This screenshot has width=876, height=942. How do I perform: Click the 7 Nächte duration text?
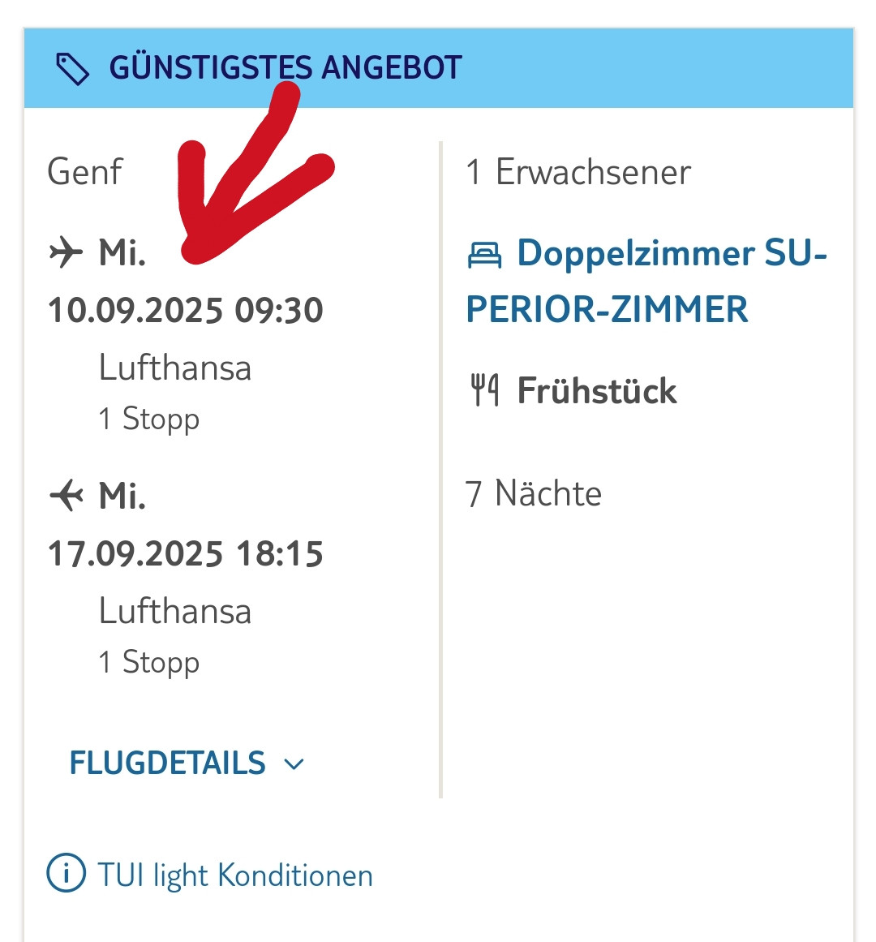click(x=534, y=493)
